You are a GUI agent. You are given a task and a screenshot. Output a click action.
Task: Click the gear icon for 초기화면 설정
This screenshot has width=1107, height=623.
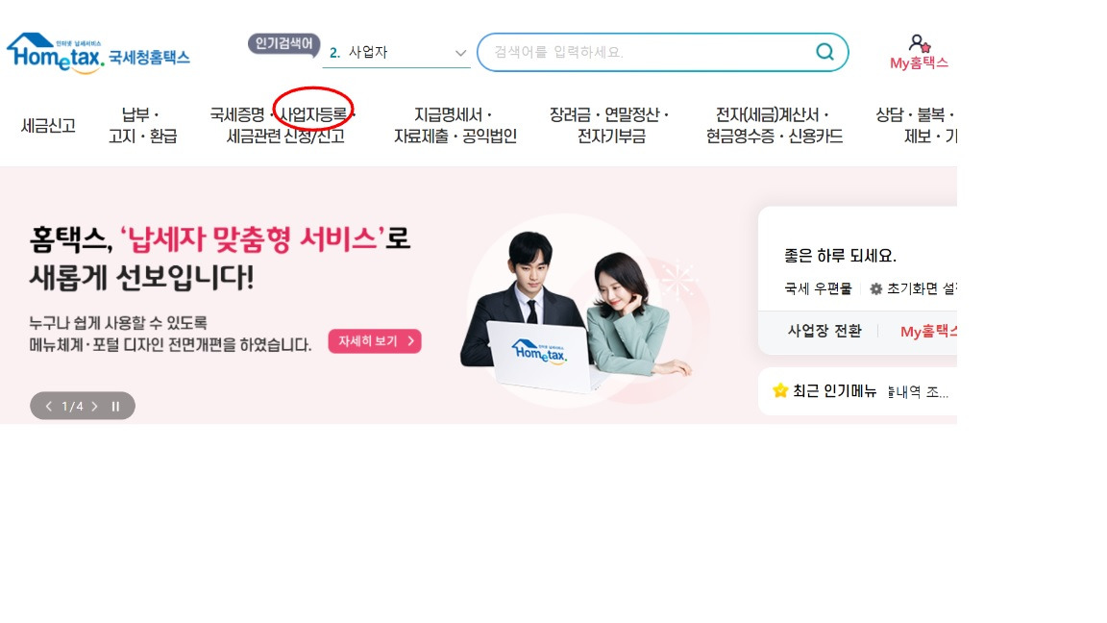pos(875,288)
